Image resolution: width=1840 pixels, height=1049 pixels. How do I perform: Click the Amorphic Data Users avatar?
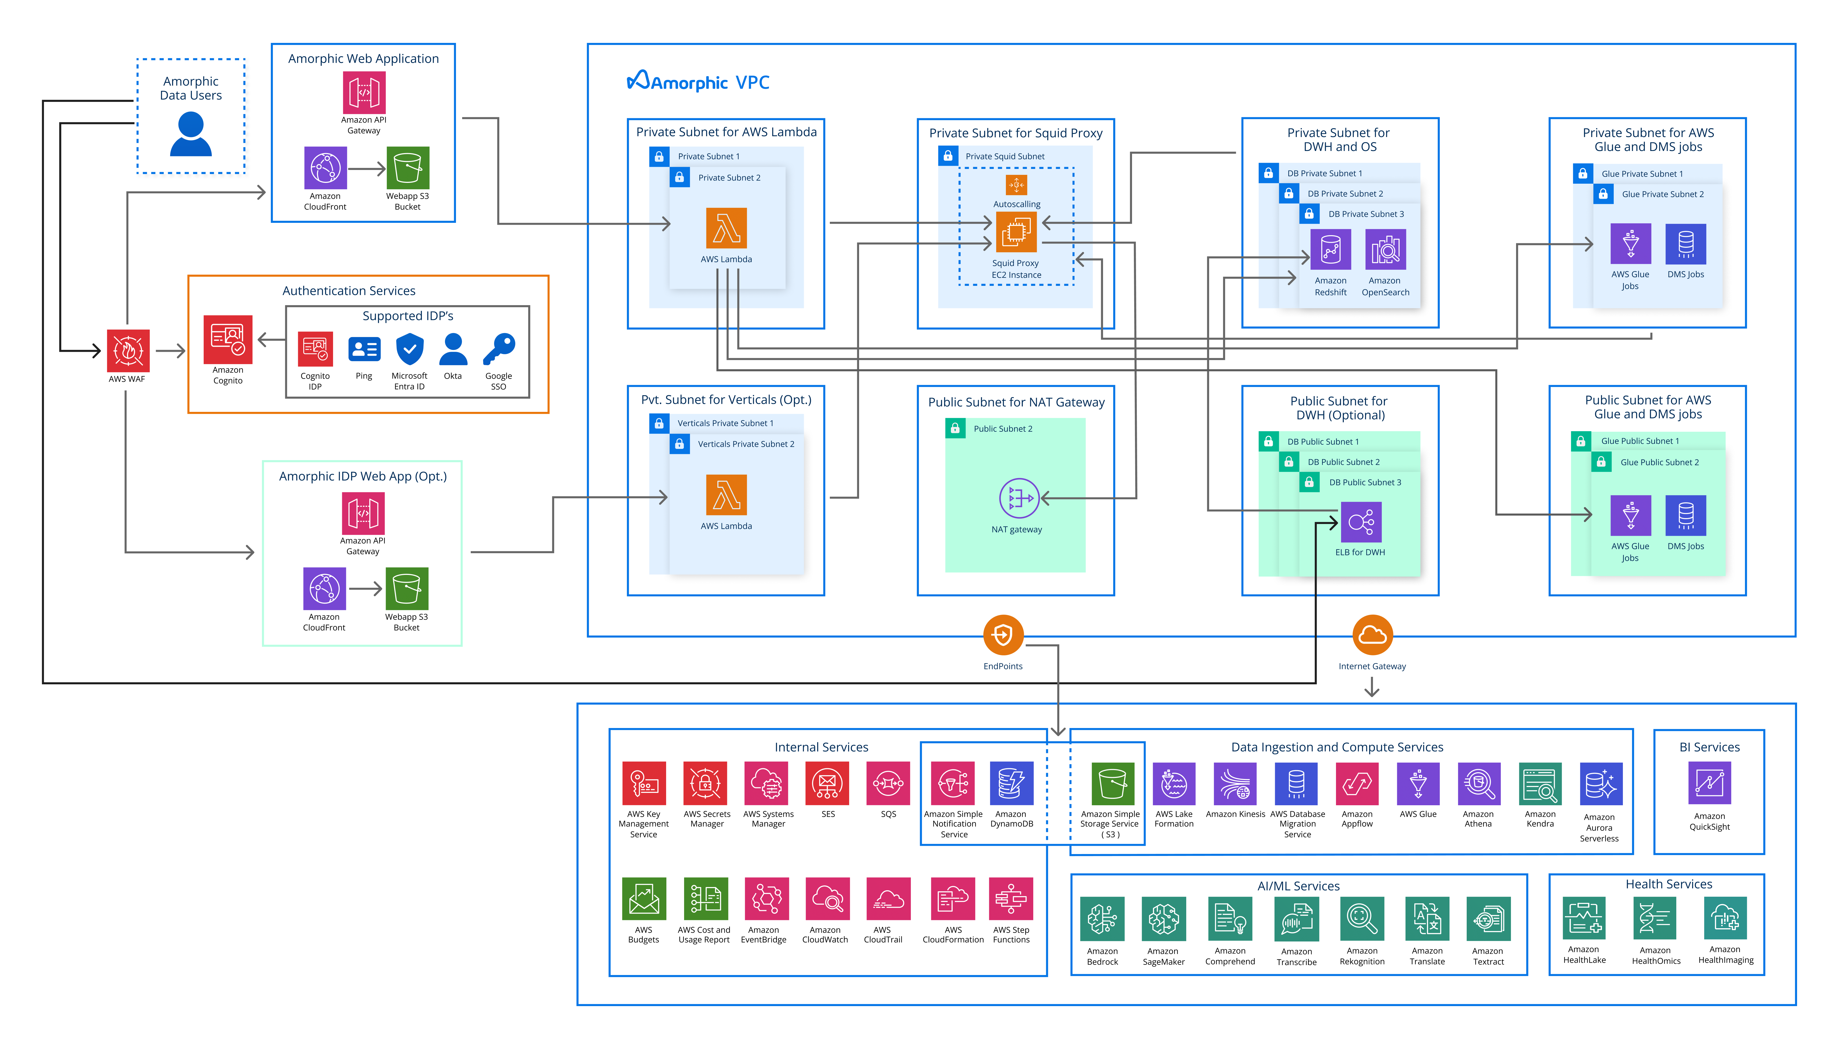pyautogui.click(x=191, y=134)
